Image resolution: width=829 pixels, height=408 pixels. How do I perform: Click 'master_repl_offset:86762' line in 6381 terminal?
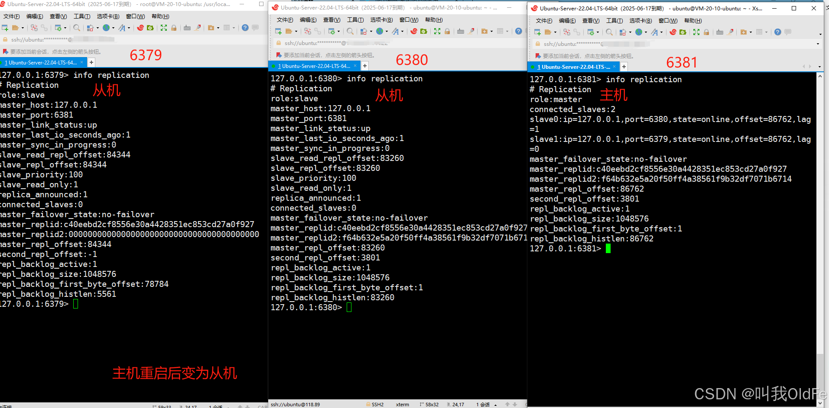click(587, 189)
